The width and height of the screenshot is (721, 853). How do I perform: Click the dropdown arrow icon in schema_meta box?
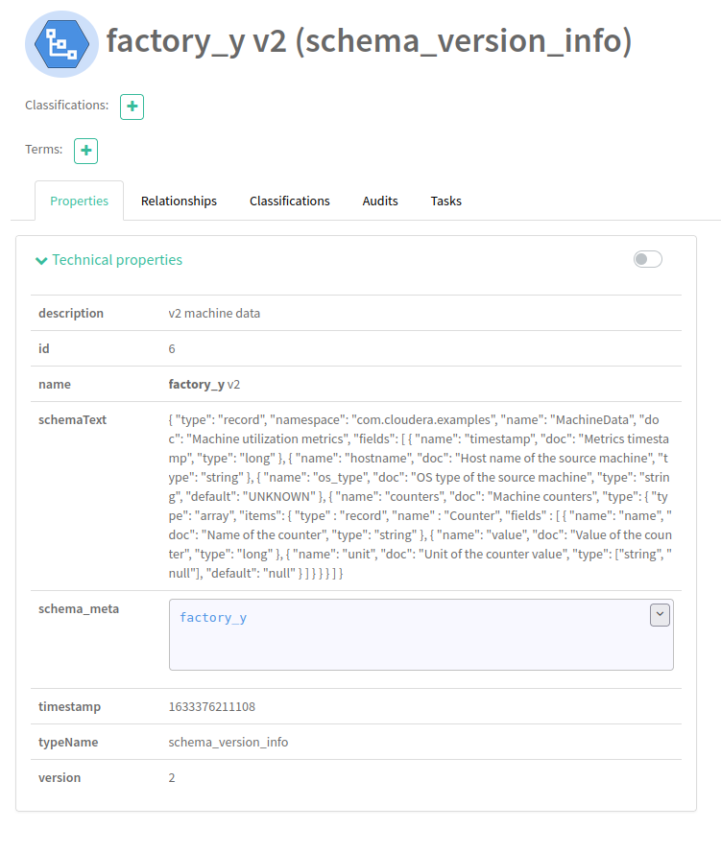(x=660, y=615)
